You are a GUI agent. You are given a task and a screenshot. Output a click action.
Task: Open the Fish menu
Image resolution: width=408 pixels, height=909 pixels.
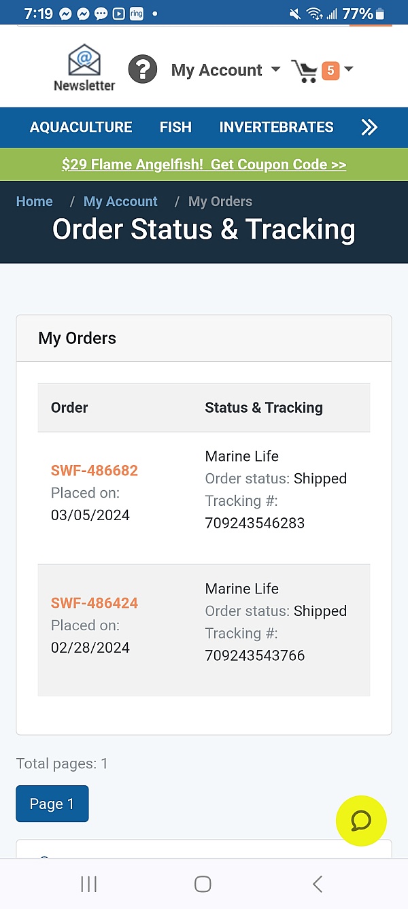click(x=175, y=127)
